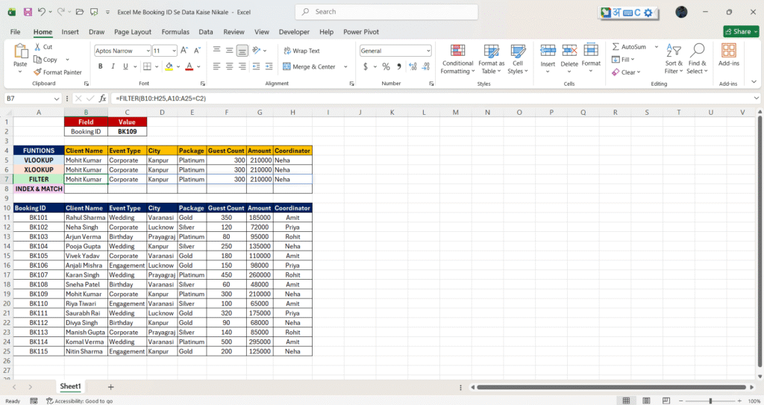Click the Undo arrow icon

[x=42, y=12]
